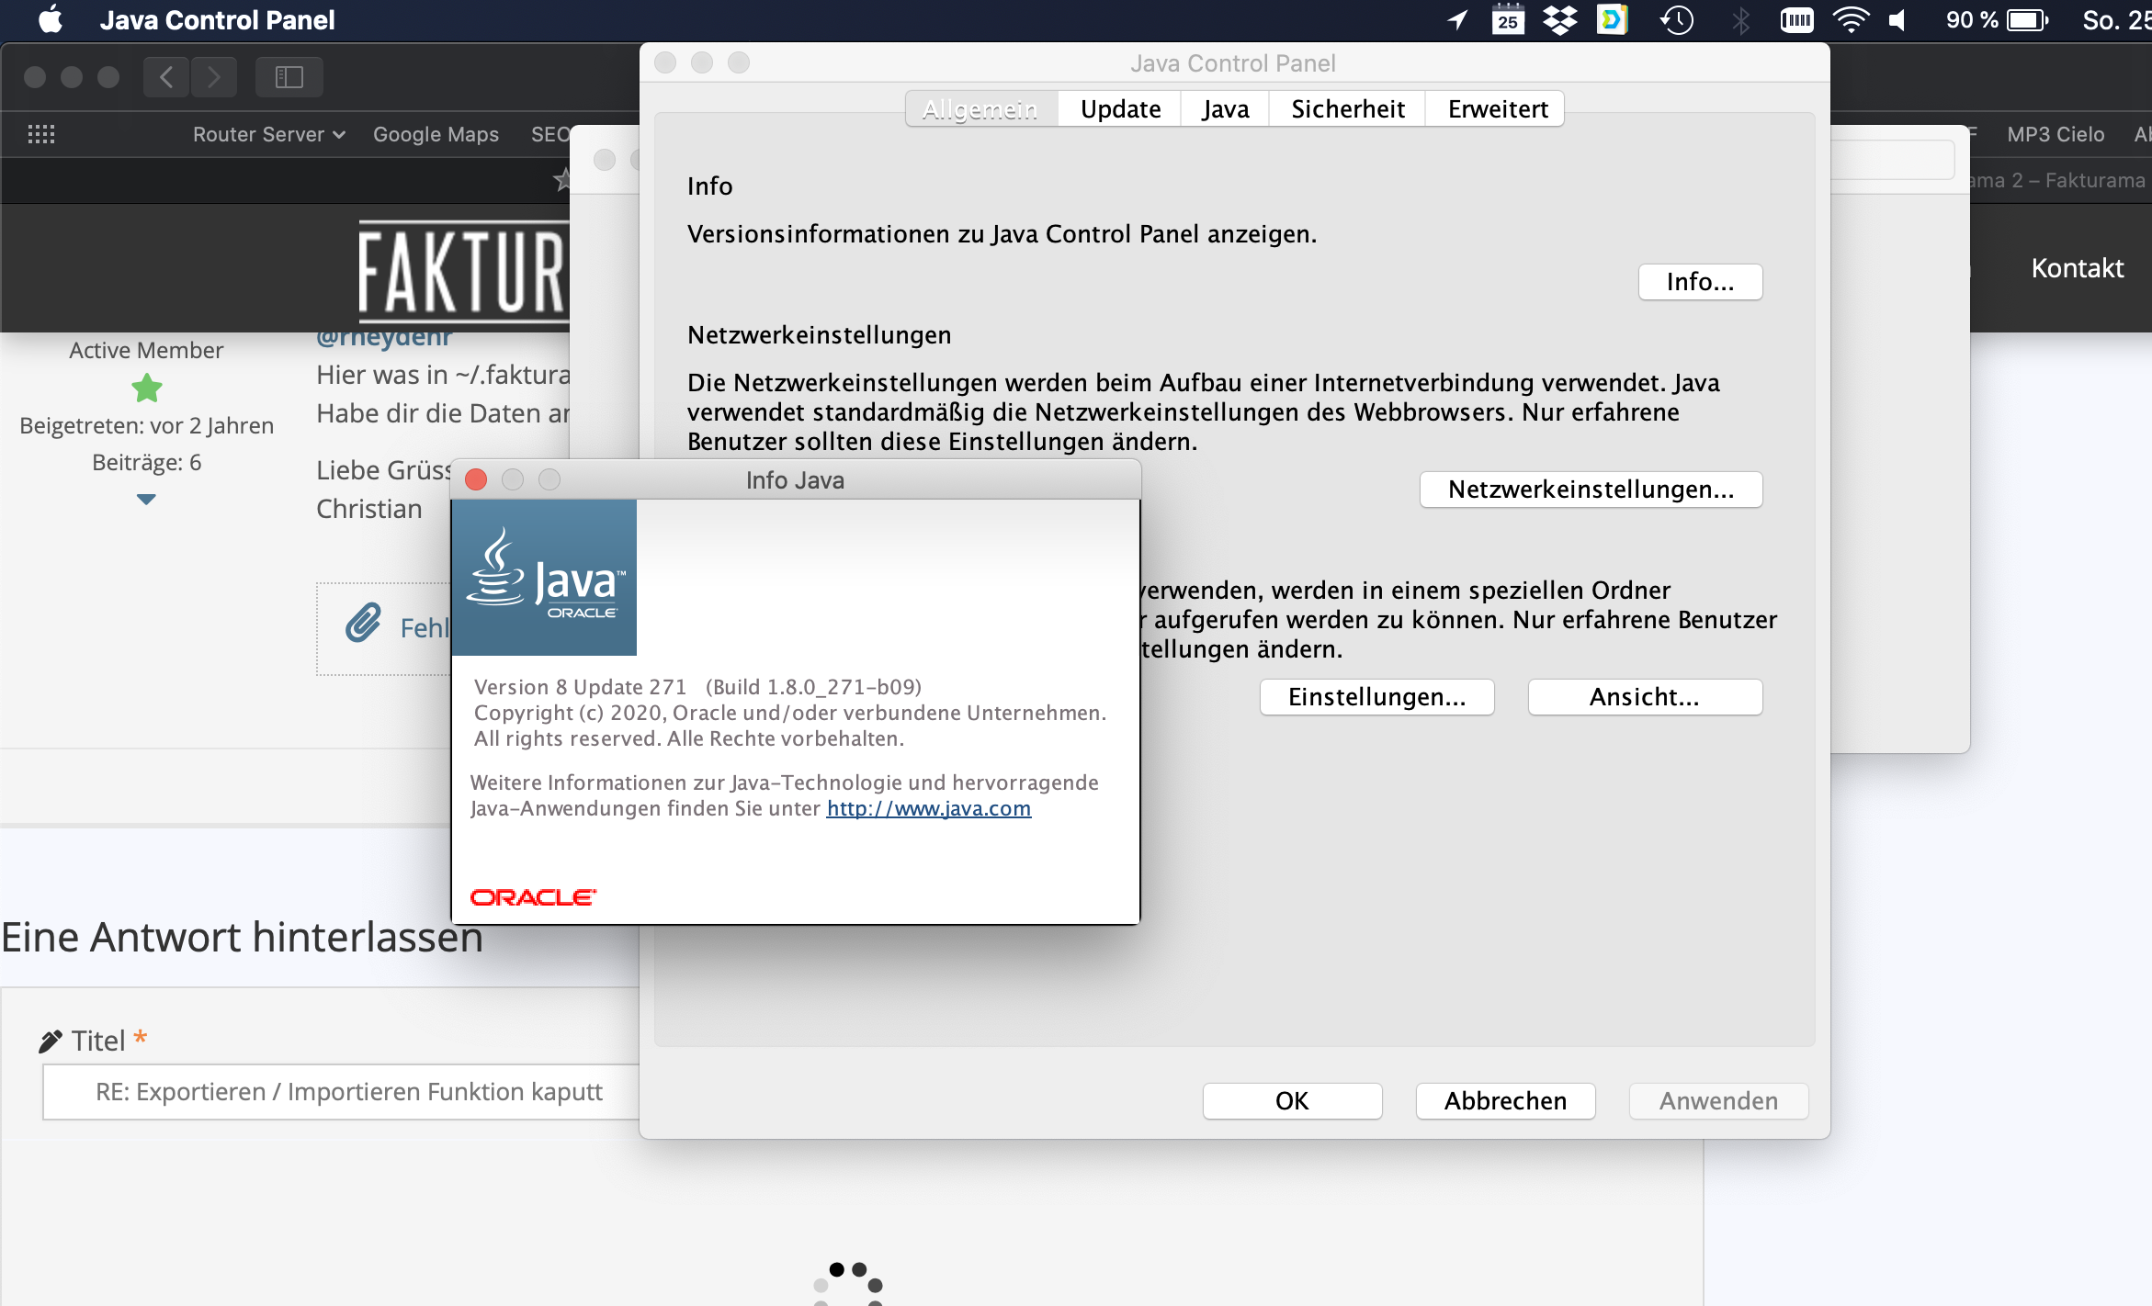Expand the member details arrow under Beiträge
This screenshot has width=2152, height=1306.
click(146, 500)
